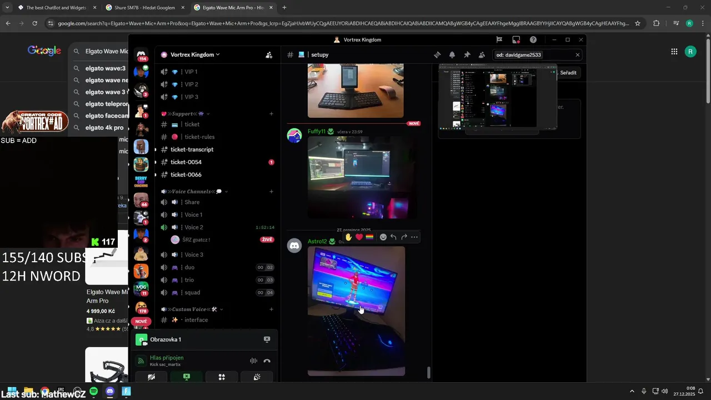The width and height of the screenshot is (711, 400).
Task: Clear the Discord search with X icon
Action: pyautogui.click(x=577, y=55)
